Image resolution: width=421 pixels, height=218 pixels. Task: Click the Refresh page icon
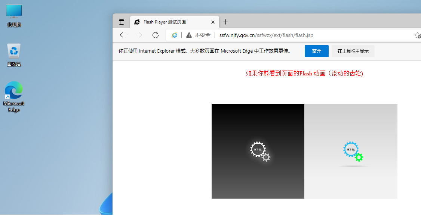click(x=155, y=35)
